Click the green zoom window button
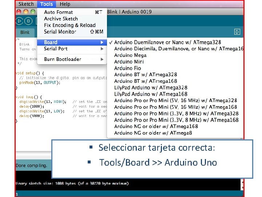 (x=33, y=12)
